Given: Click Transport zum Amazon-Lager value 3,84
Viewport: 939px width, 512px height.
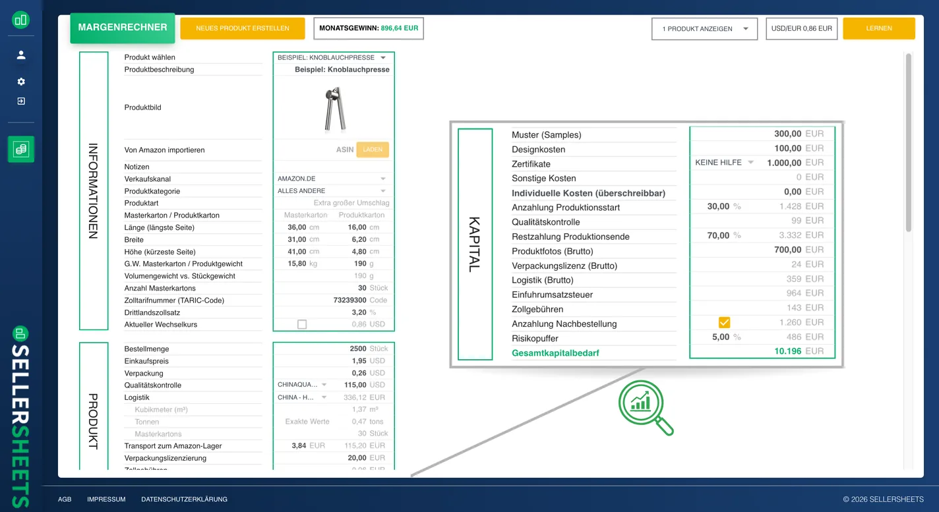Looking at the screenshot, I should click(299, 446).
